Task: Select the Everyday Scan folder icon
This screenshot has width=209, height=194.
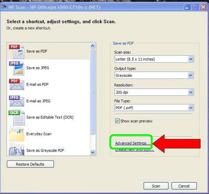Action: [16, 134]
